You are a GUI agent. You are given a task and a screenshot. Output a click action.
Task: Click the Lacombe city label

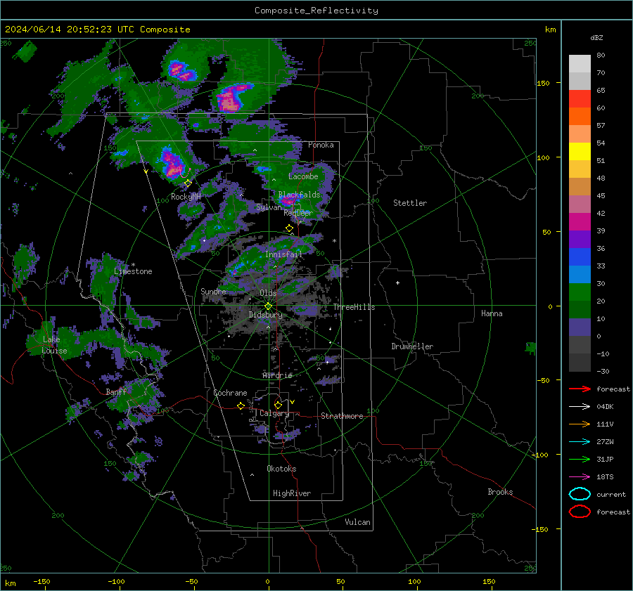tap(303, 176)
